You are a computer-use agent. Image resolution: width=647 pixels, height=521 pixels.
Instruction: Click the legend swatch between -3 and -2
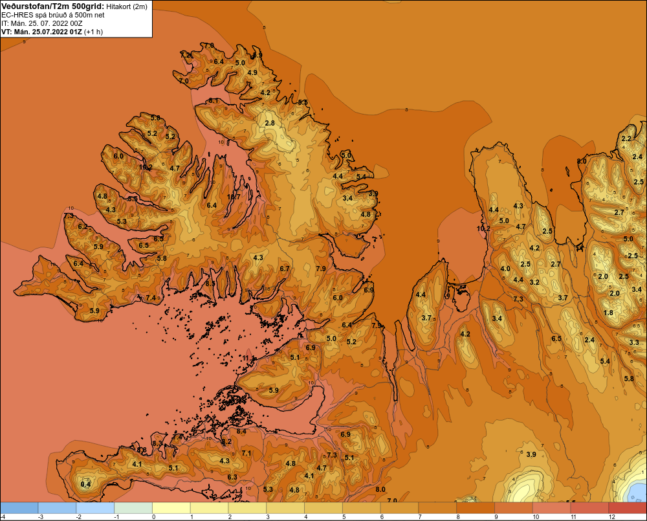click(x=57, y=508)
